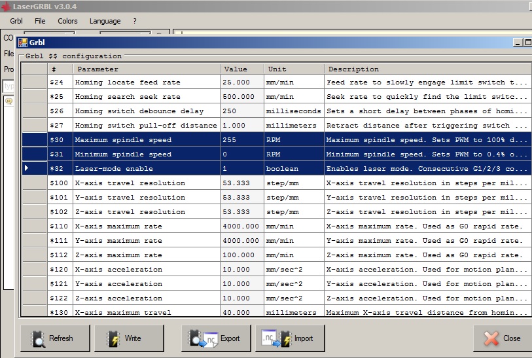Click the Homing search seek rate parameter

(147, 97)
